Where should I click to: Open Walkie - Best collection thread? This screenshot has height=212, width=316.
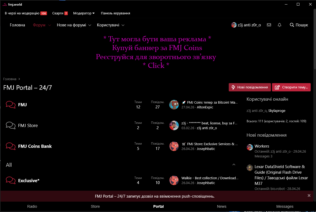[x=210, y=178]
